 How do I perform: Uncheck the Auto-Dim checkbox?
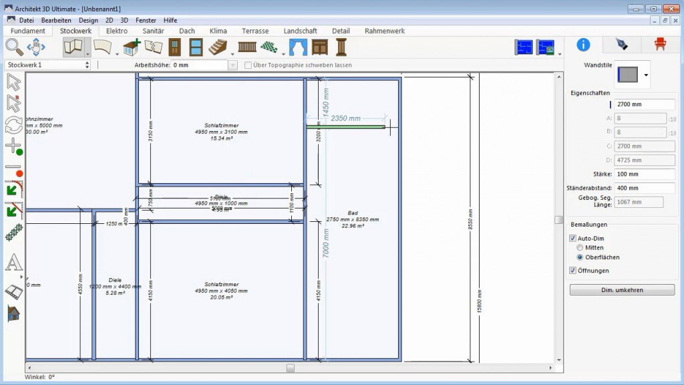572,239
